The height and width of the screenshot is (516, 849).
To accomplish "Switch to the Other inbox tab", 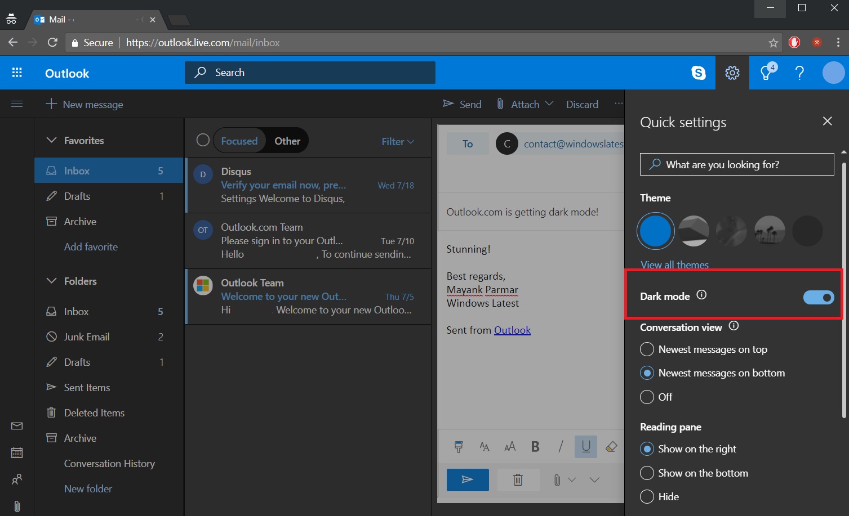I will (x=287, y=141).
